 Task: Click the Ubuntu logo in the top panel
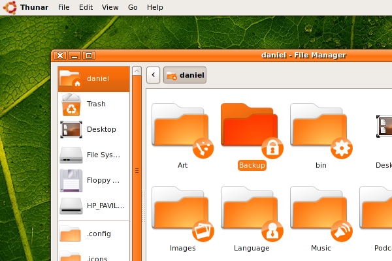pos(10,7)
